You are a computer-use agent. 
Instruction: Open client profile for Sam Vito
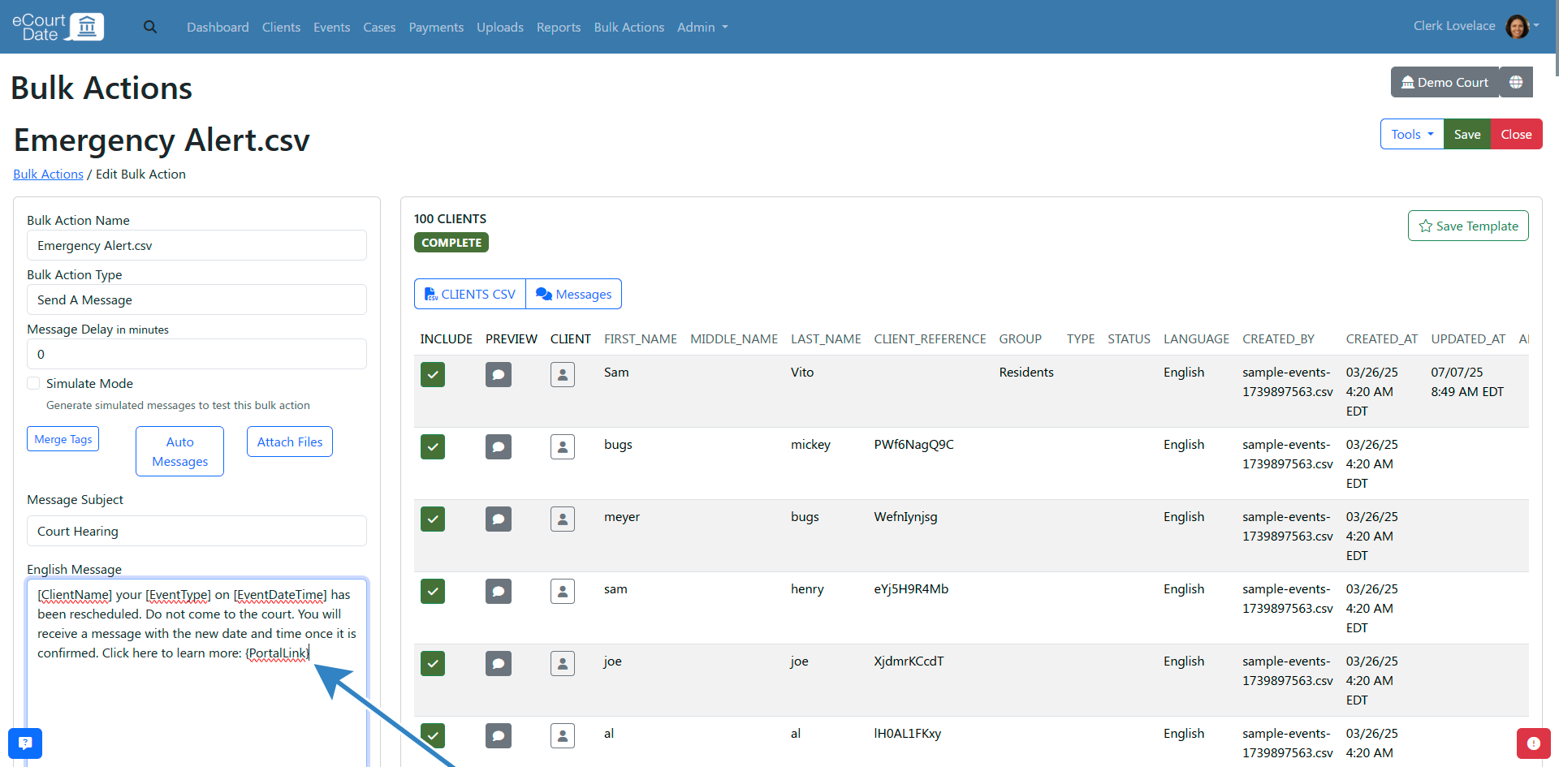pos(563,374)
